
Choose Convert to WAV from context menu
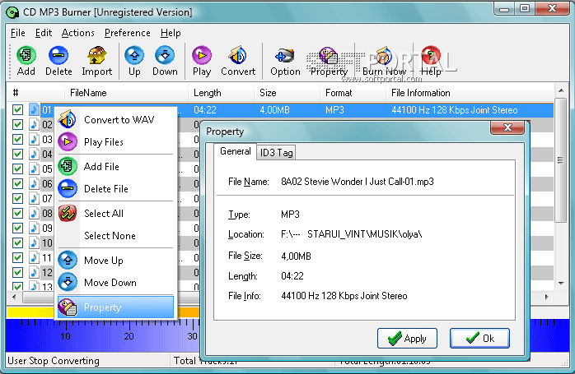[x=119, y=120]
